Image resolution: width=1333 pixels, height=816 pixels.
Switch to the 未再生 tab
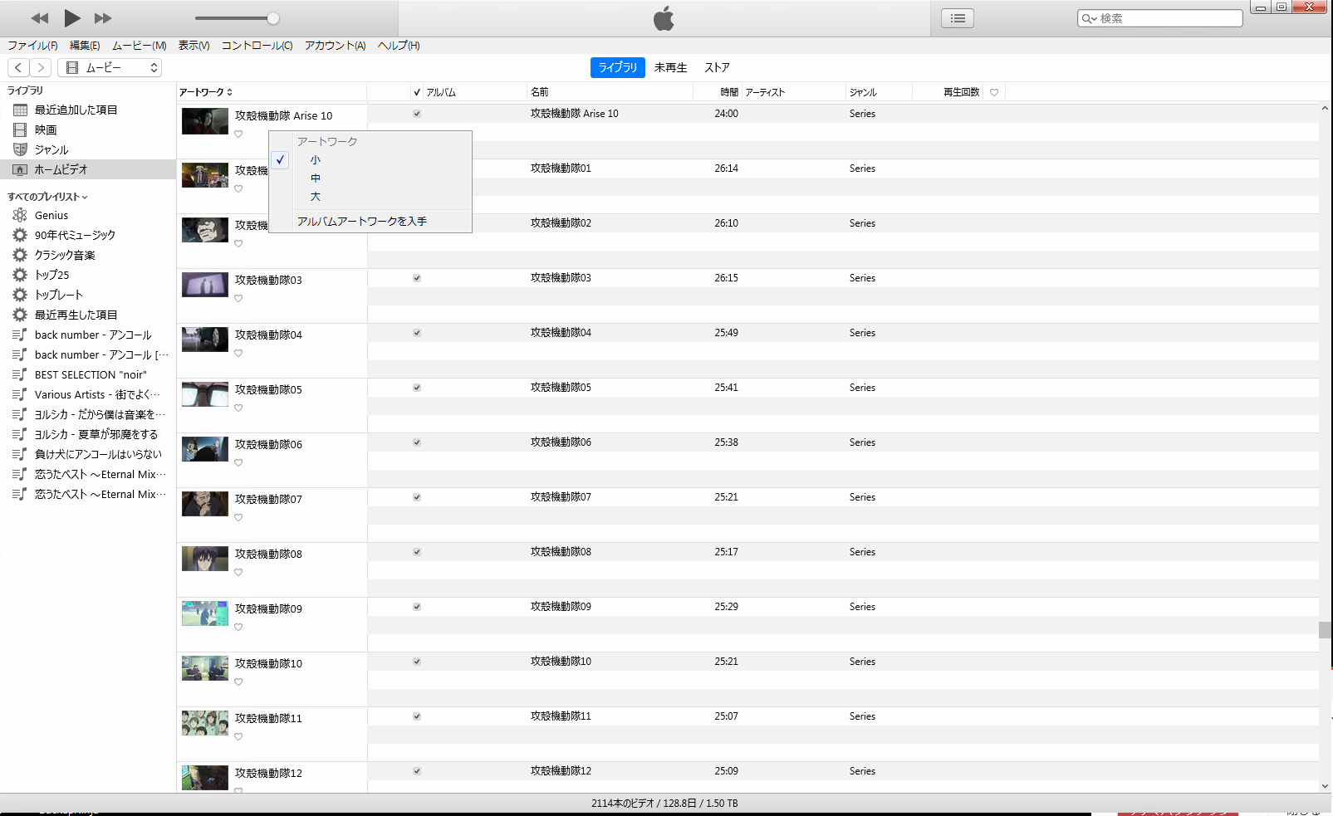(x=671, y=67)
